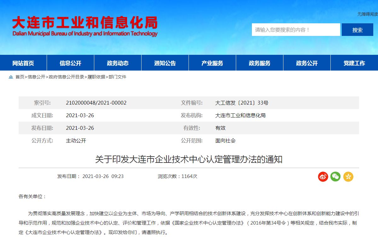Select index number 2102000048/2021-00002
This screenshot has width=378, height=246.
96,103
